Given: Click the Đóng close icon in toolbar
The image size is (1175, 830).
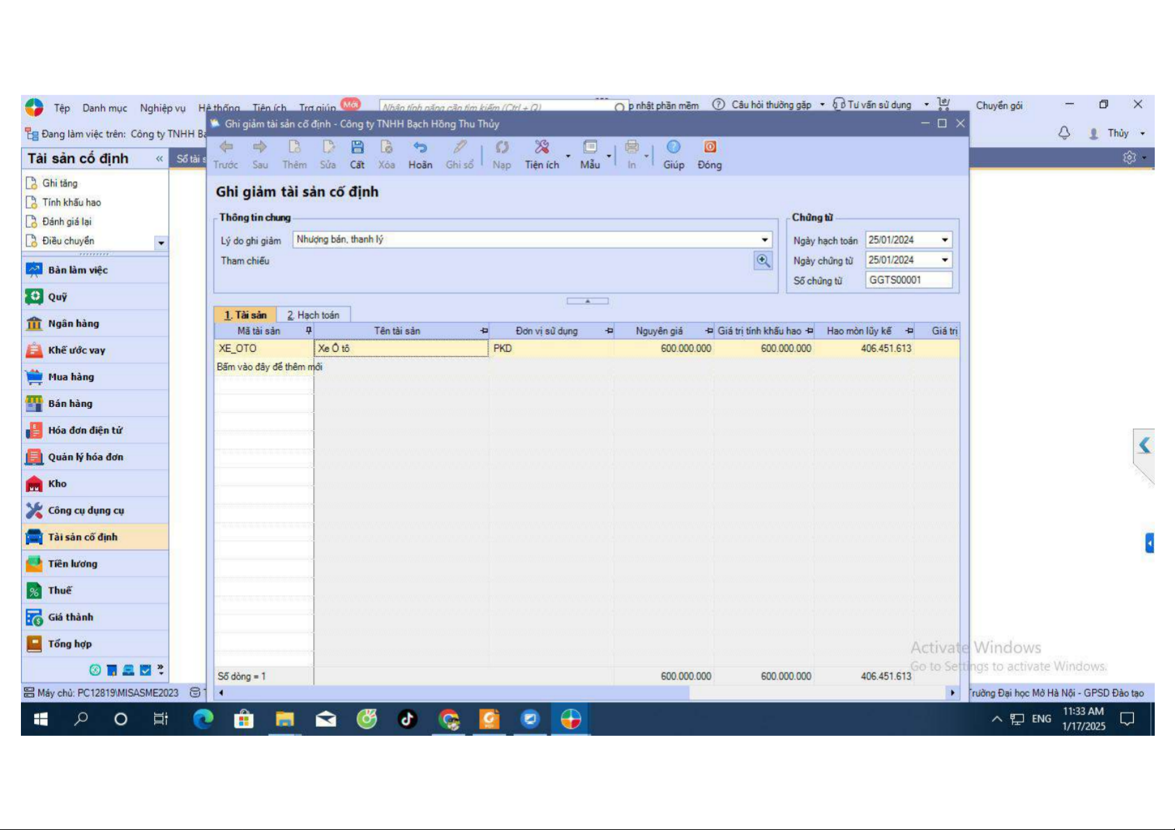Looking at the screenshot, I should click(709, 148).
